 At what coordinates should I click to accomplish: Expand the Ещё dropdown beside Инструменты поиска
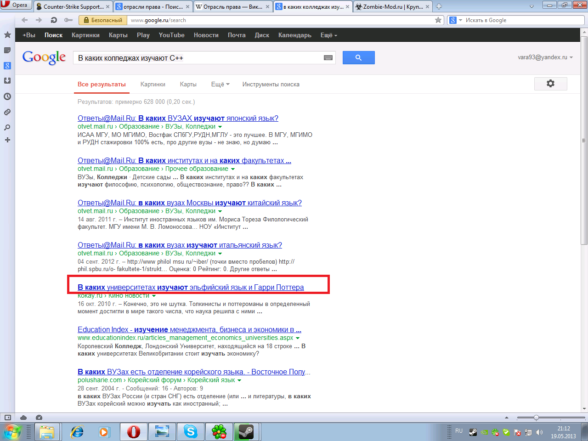220,84
